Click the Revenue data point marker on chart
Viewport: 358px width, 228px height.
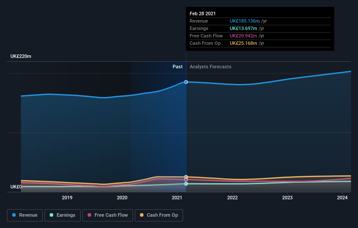[186, 82]
